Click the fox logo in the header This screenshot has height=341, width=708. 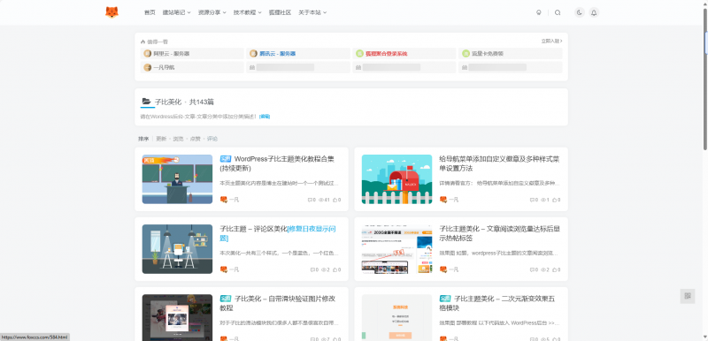112,12
